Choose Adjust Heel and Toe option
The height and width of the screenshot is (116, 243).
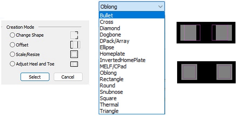(12, 64)
